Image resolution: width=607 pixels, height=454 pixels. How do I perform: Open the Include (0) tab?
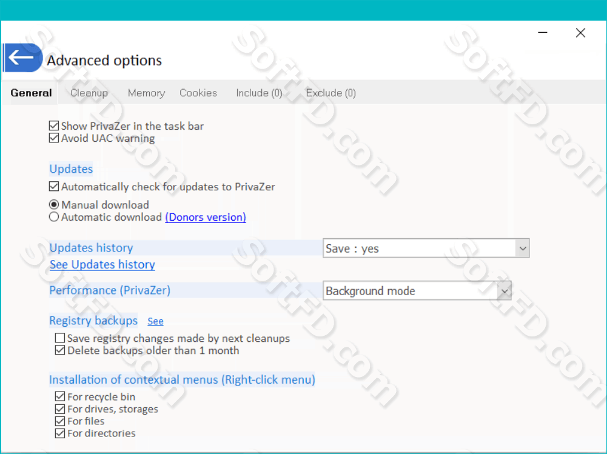click(x=259, y=93)
